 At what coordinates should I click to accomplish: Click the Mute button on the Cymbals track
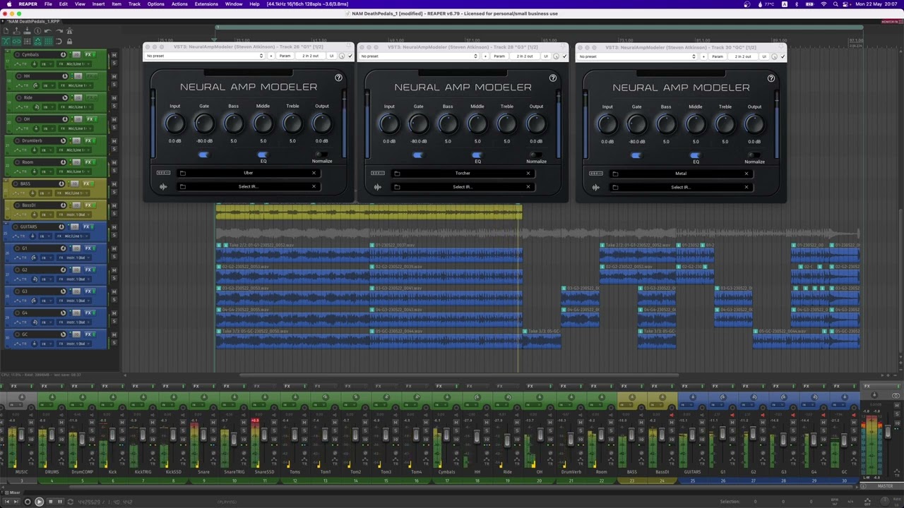pos(114,54)
